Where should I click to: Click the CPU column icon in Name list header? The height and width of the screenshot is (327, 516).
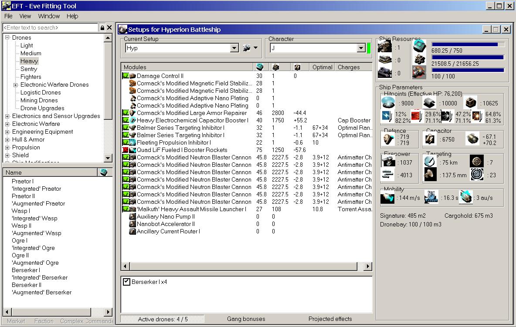point(104,172)
